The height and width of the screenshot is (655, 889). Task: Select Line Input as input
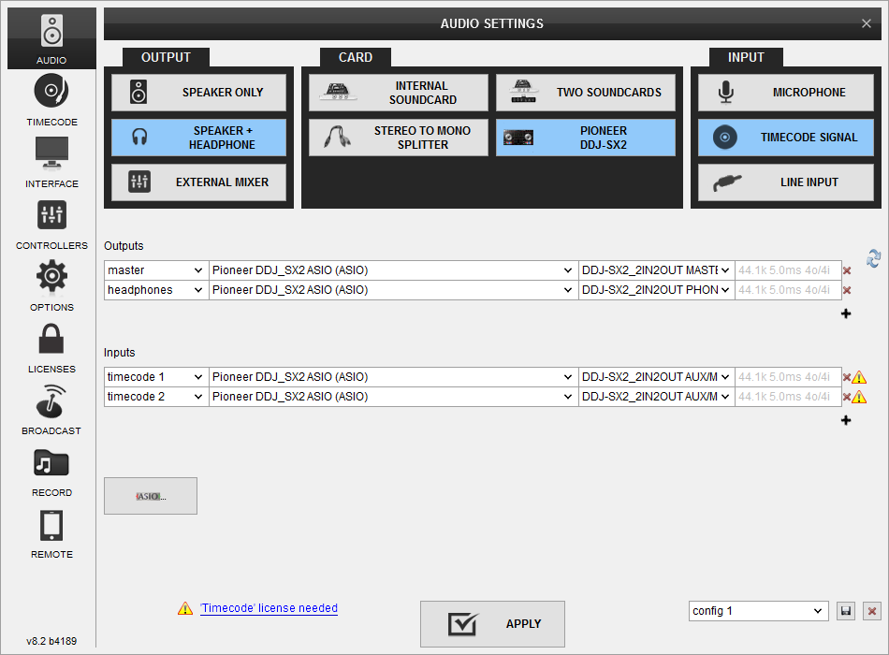786,182
